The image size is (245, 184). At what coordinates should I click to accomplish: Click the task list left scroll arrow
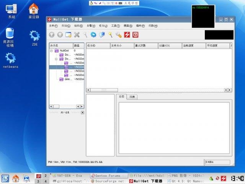pos(88,90)
